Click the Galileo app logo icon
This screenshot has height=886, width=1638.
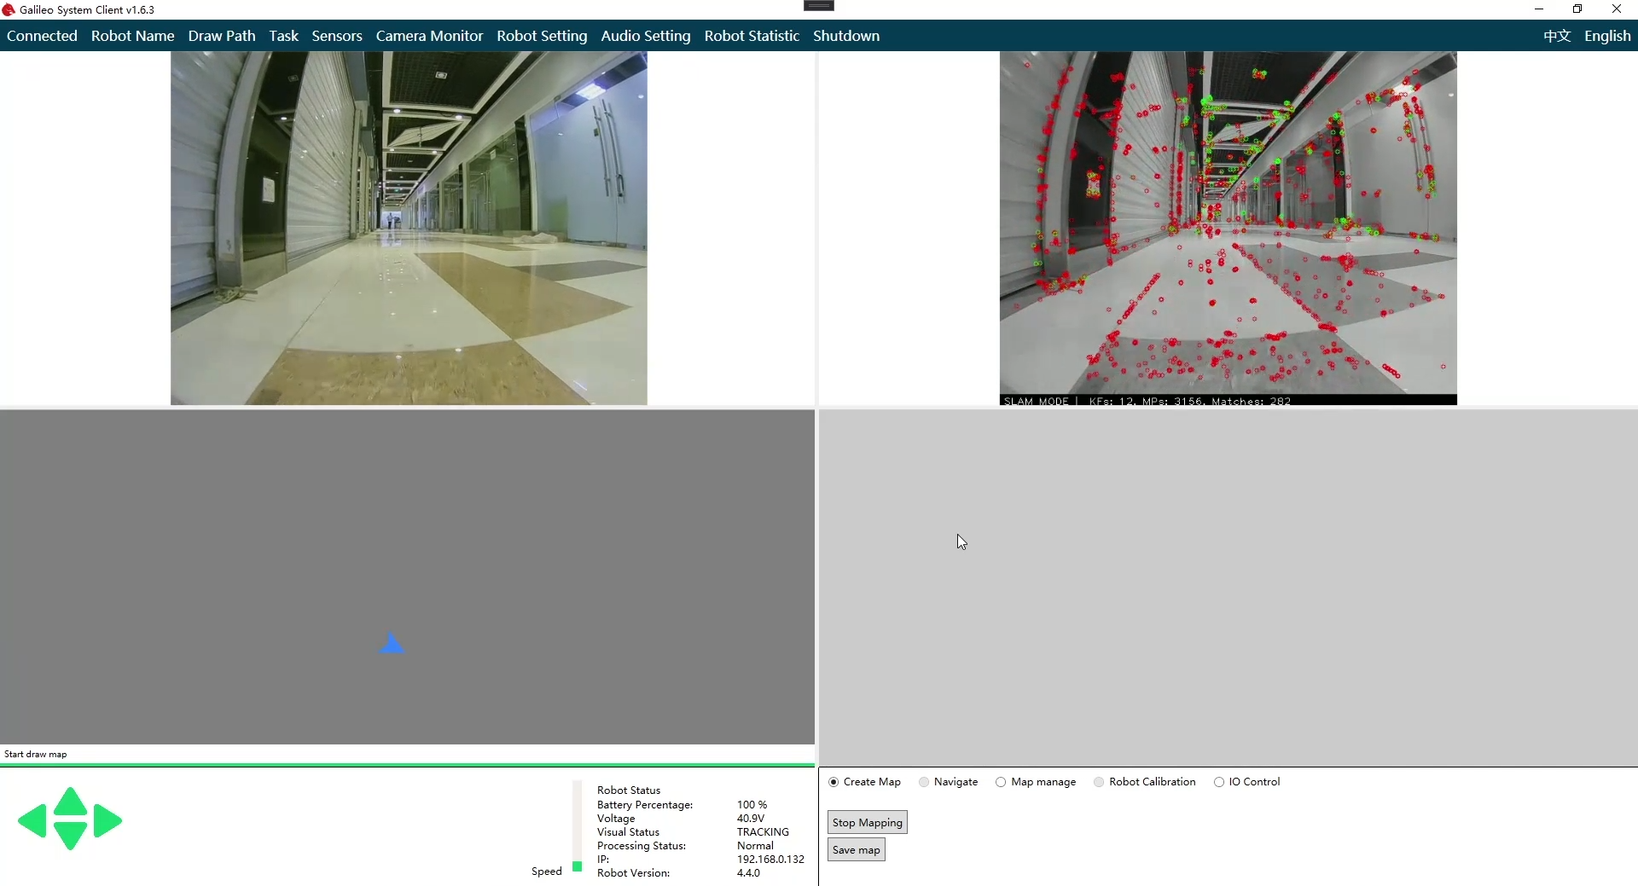point(9,9)
